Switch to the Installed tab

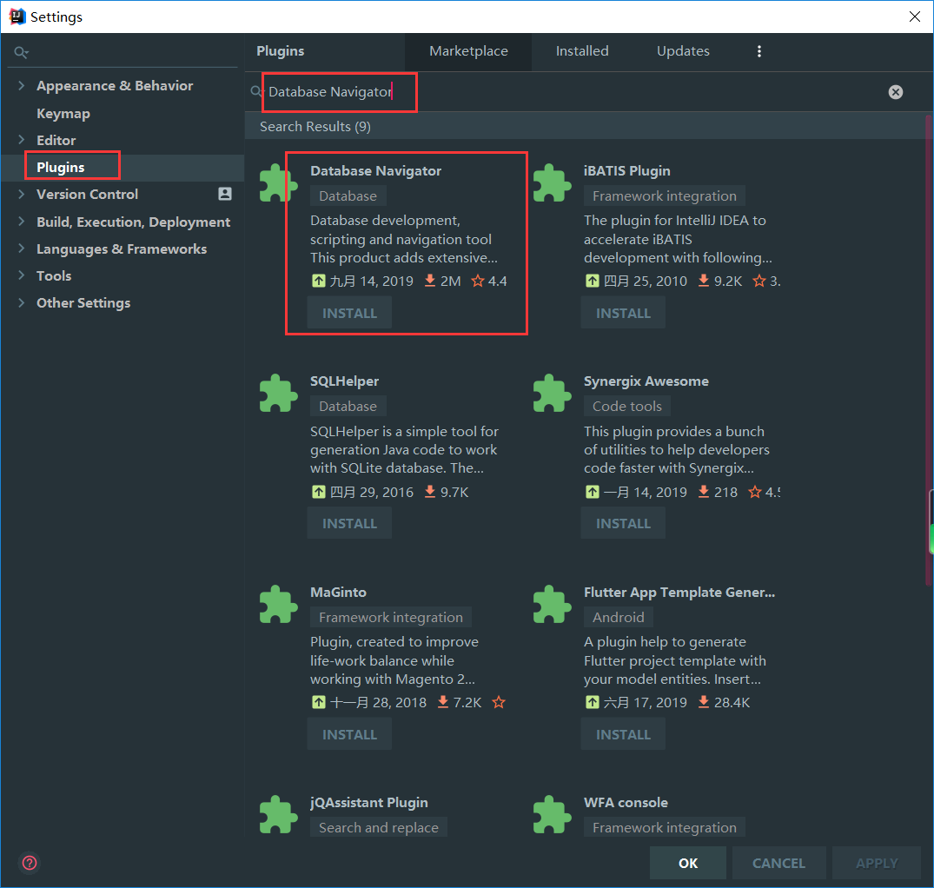coord(582,51)
